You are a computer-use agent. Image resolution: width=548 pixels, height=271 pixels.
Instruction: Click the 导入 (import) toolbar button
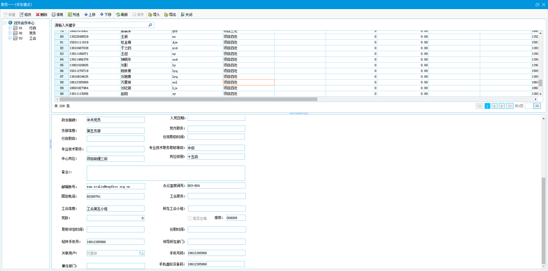pos(154,15)
